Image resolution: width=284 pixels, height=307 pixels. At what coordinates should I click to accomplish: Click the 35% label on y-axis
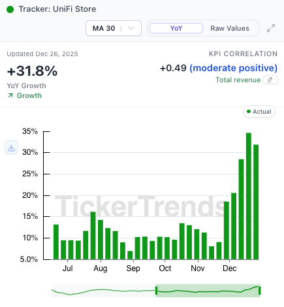pyautogui.click(x=30, y=131)
